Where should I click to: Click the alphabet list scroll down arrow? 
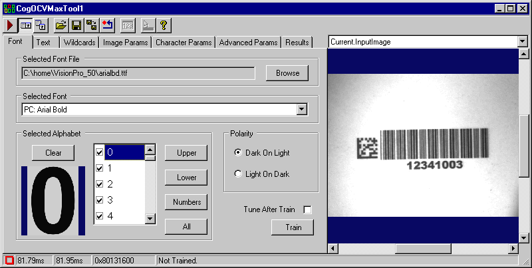click(150, 219)
